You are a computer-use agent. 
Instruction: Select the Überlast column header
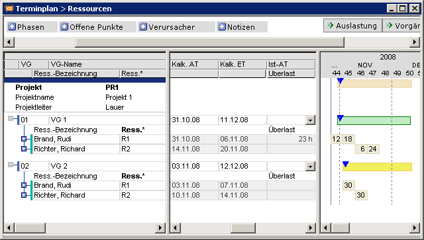(291, 73)
